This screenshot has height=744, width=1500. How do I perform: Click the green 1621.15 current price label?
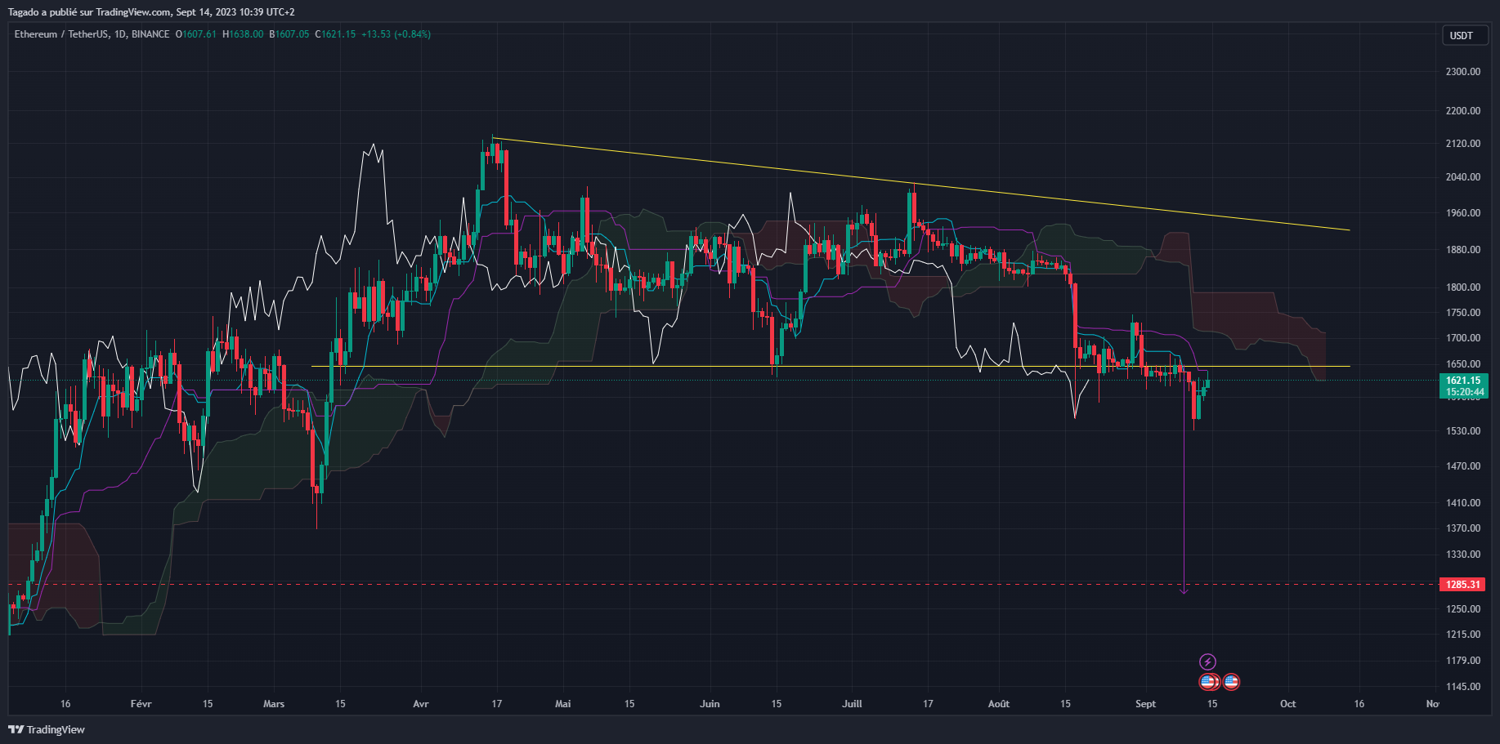[x=1462, y=380]
